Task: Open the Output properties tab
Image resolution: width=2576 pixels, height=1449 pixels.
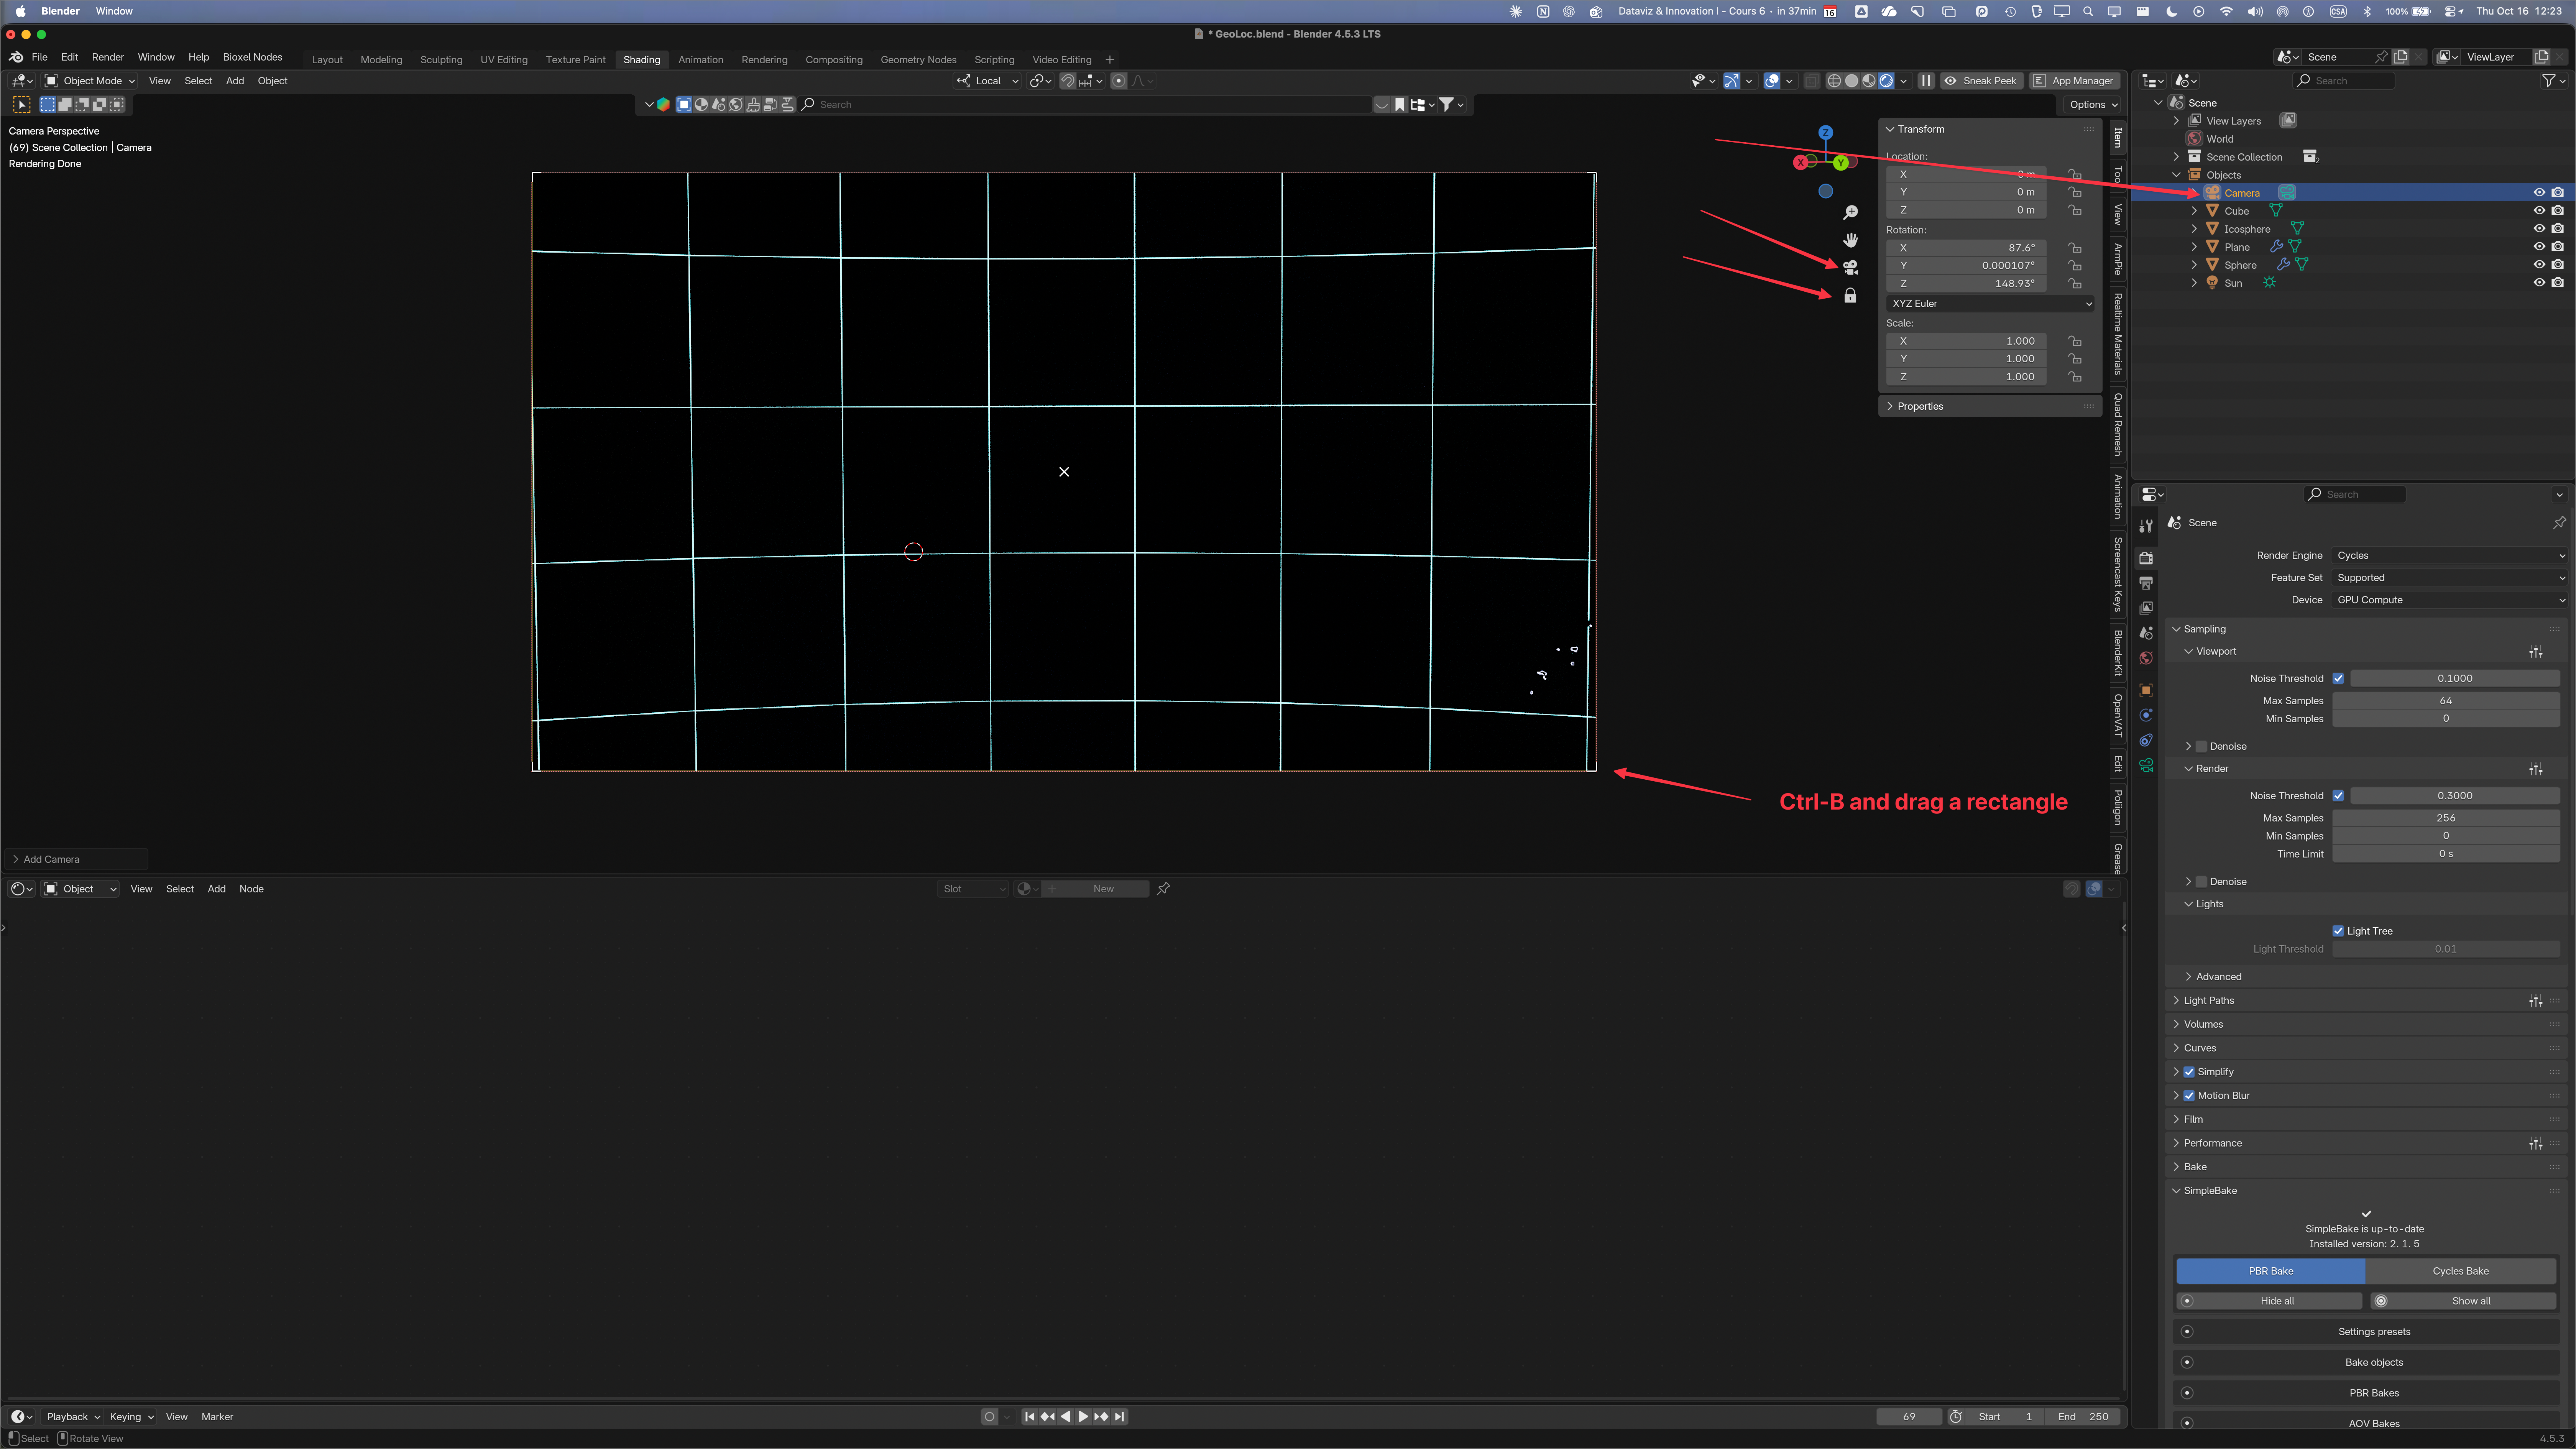Action: pos(2146,583)
